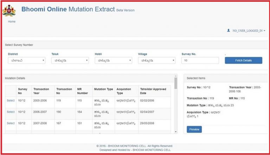The height and width of the screenshot is (155, 270).
Task: Click the Karnataka state emblem logo
Action: (9, 11)
